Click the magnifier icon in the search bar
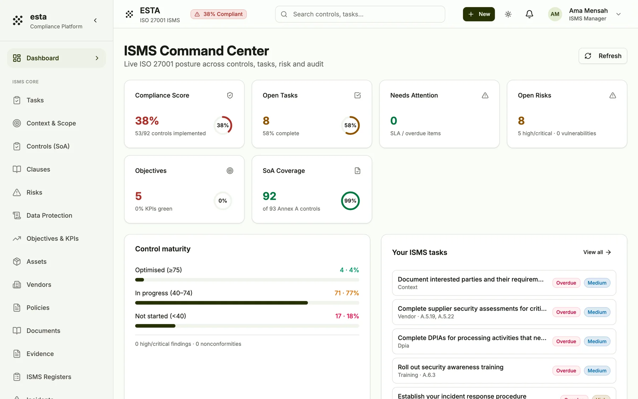 coord(284,14)
